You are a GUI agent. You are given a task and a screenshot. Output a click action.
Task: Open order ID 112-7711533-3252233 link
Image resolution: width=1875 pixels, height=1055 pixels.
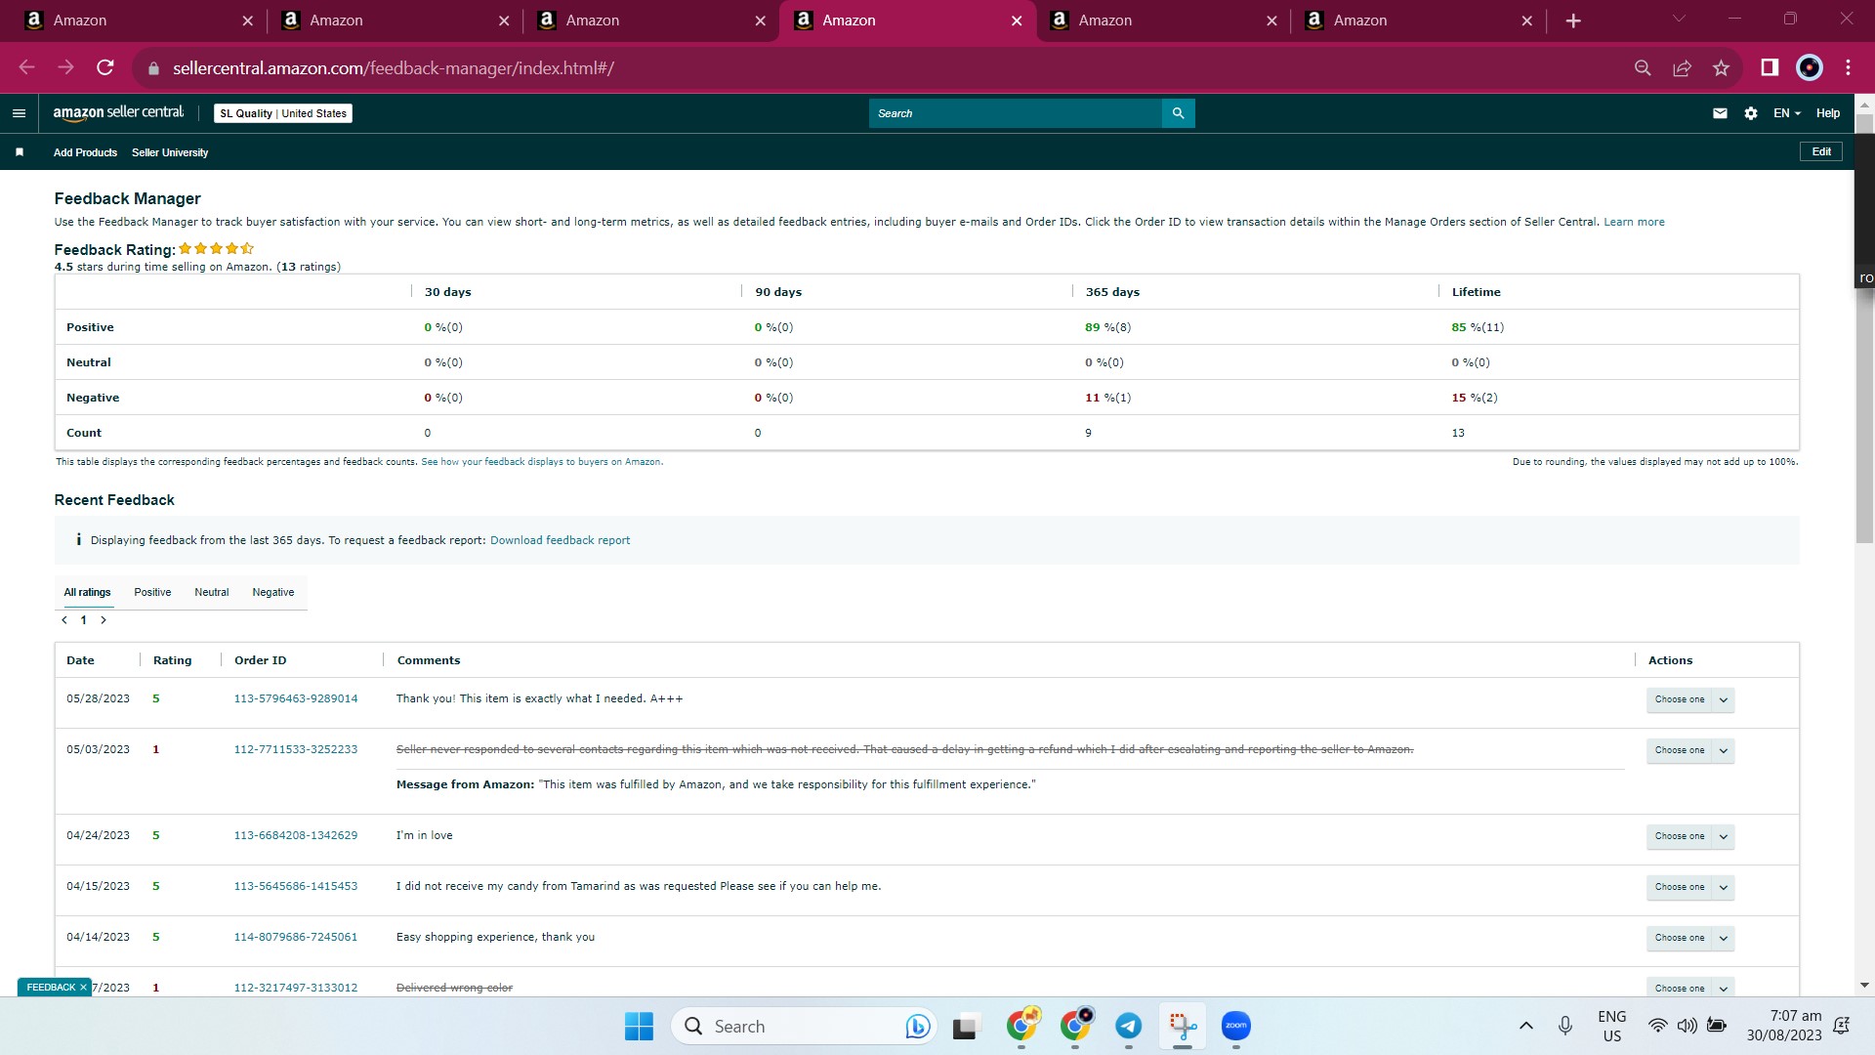tap(296, 749)
